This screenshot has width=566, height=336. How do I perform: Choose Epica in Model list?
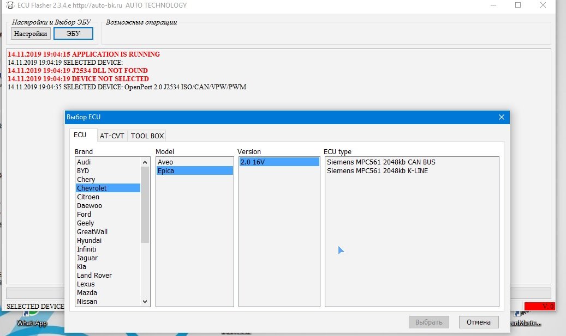(x=194, y=170)
